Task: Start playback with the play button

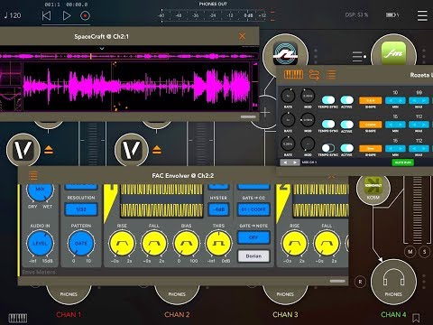Action: [67, 15]
